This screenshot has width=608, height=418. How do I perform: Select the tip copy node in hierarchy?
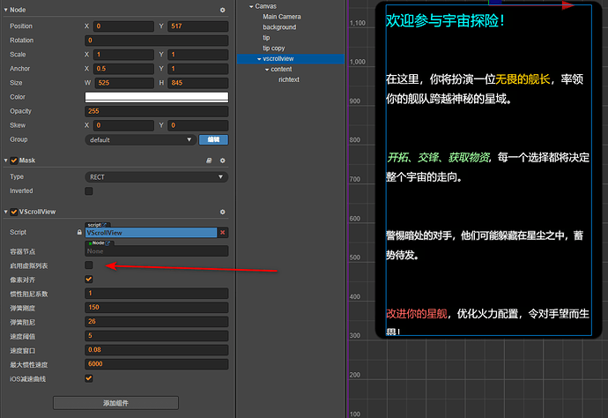tap(273, 49)
